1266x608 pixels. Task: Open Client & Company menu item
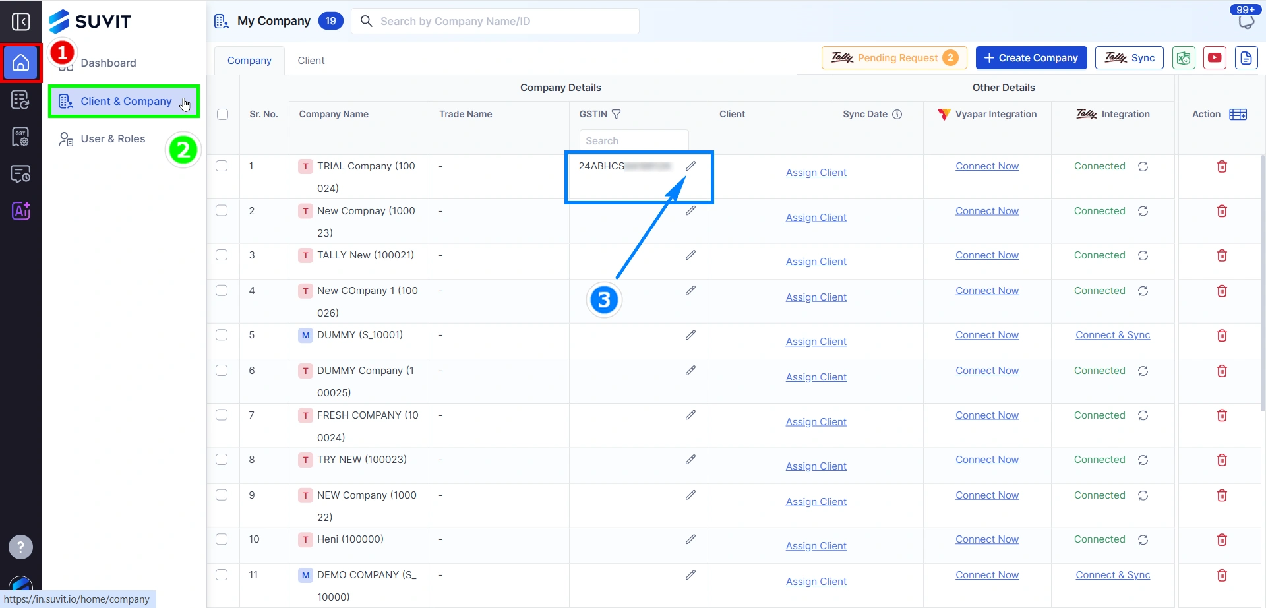coord(124,101)
